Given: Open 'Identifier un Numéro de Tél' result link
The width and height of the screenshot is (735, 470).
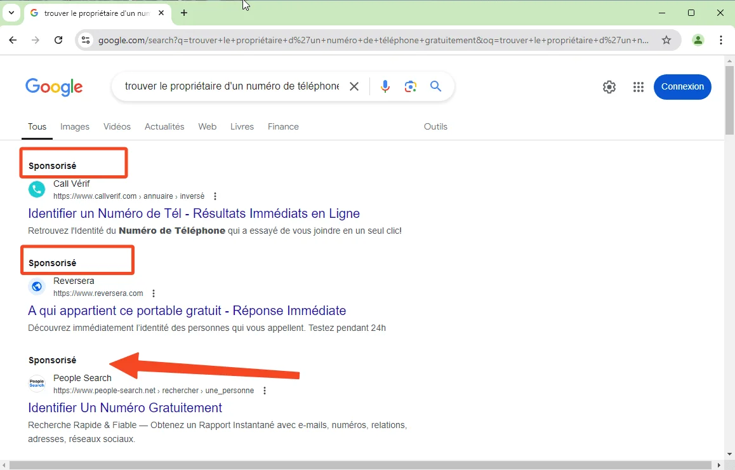Looking at the screenshot, I should click(194, 213).
